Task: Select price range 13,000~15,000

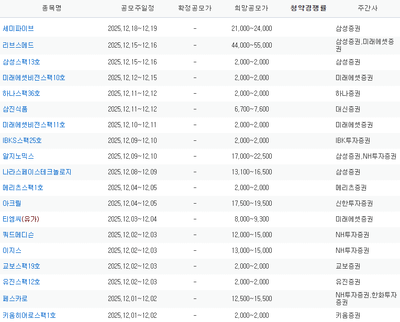Action: (x=252, y=251)
